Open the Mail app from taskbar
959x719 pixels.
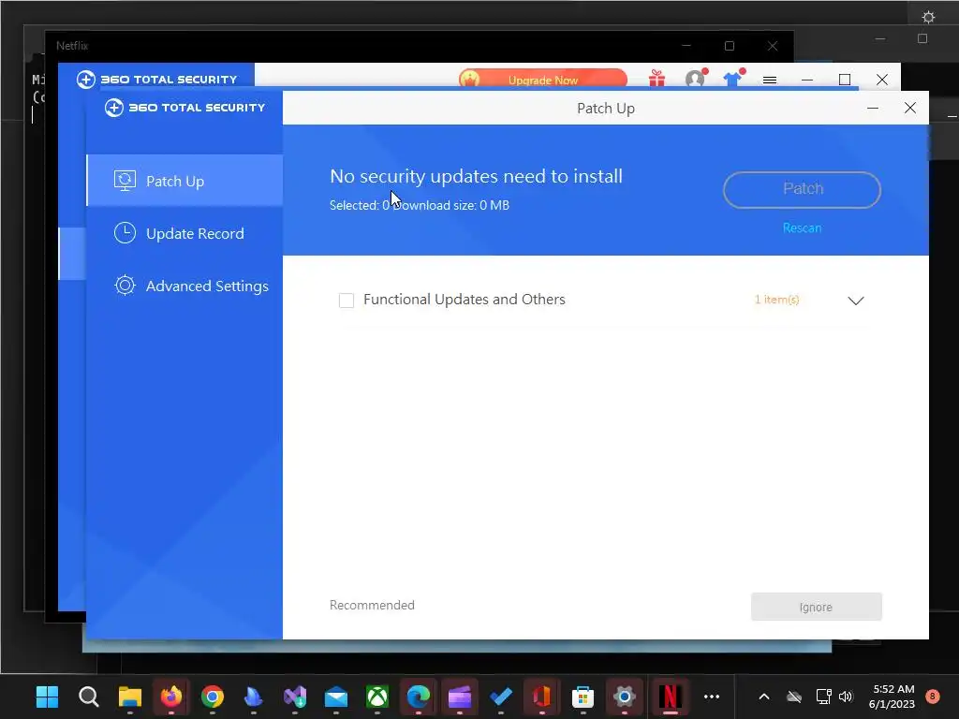[336, 697]
